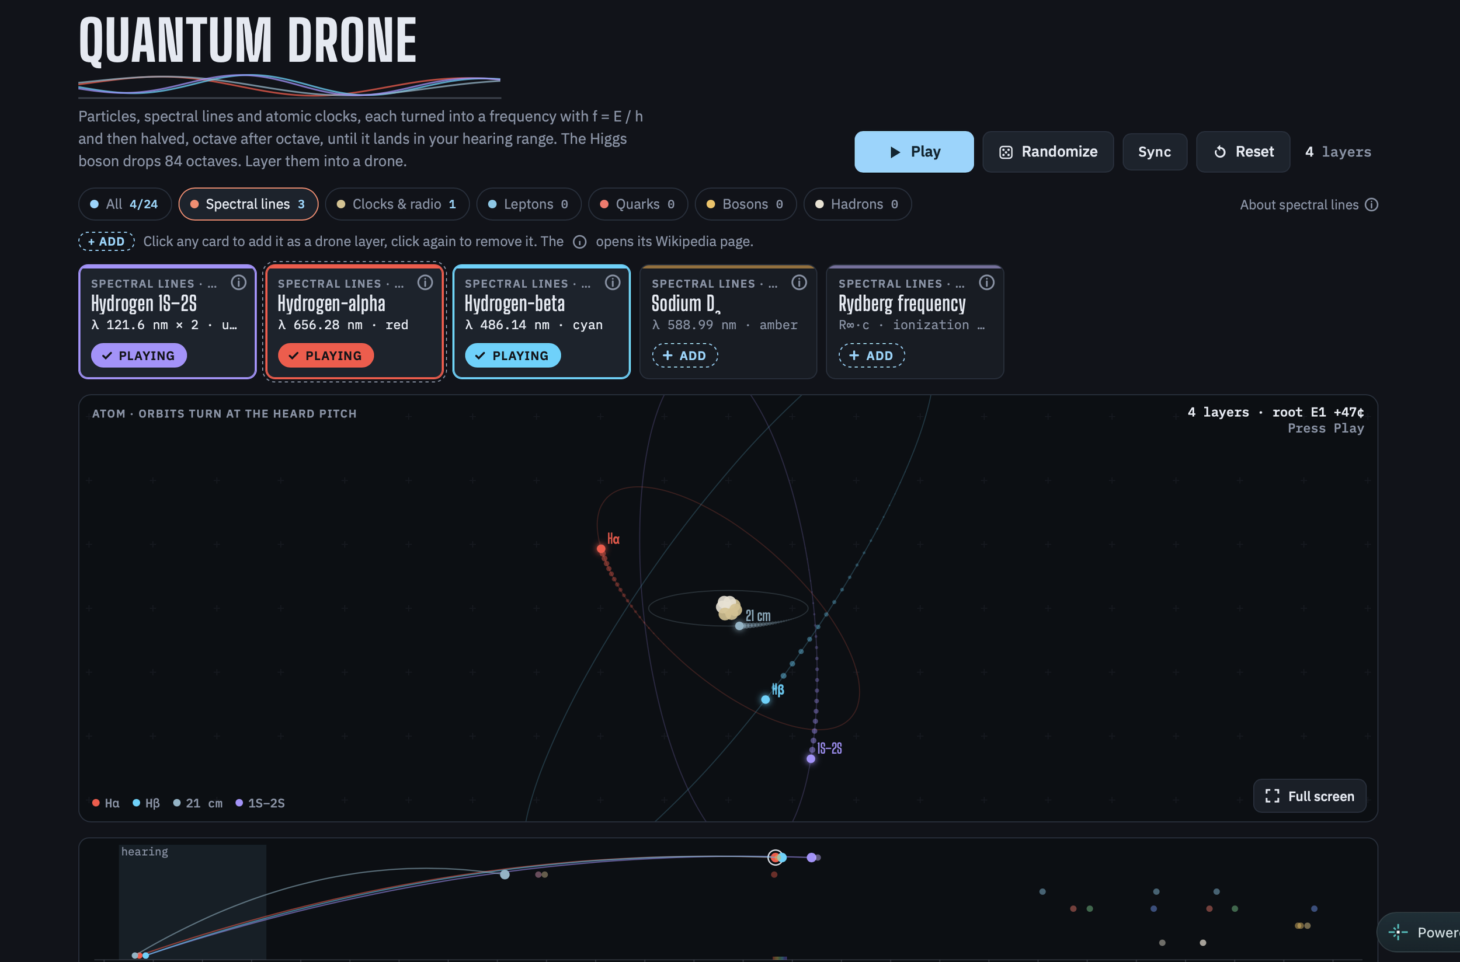Click the circled marker on frequency timeline
This screenshot has width=1460, height=962.
(775, 857)
